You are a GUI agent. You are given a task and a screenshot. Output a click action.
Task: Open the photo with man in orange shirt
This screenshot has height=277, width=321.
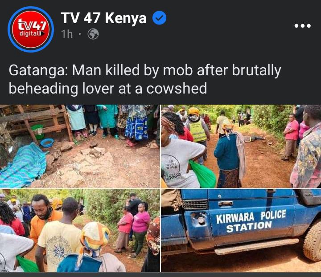point(80,230)
